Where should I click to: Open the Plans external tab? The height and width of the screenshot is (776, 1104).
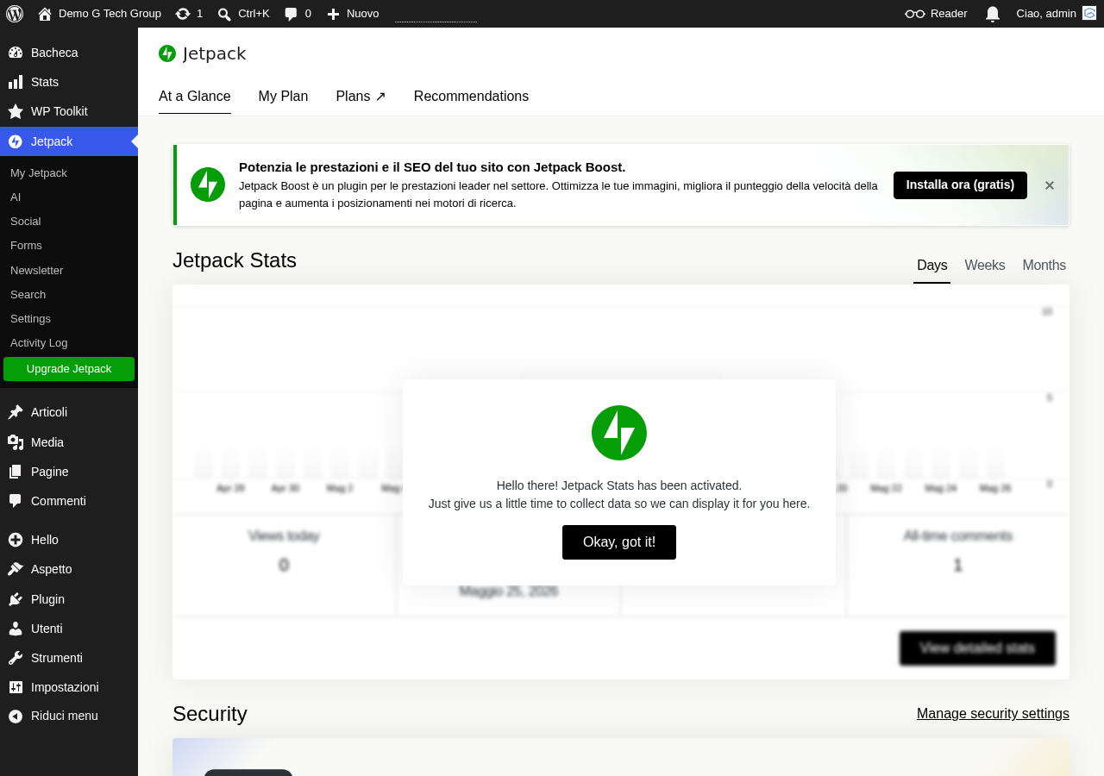coord(361,97)
